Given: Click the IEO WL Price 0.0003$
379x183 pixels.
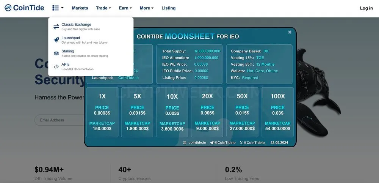Looking at the screenshot, I should click(201, 65).
